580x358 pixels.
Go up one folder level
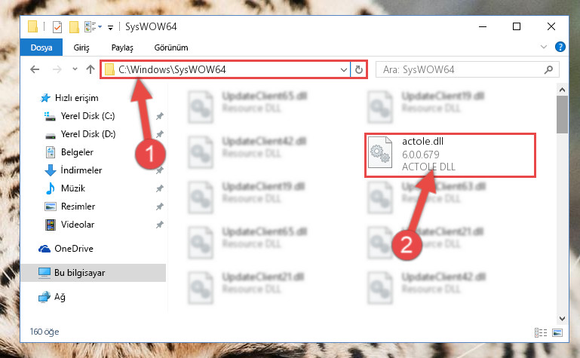pyautogui.click(x=91, y=69)
